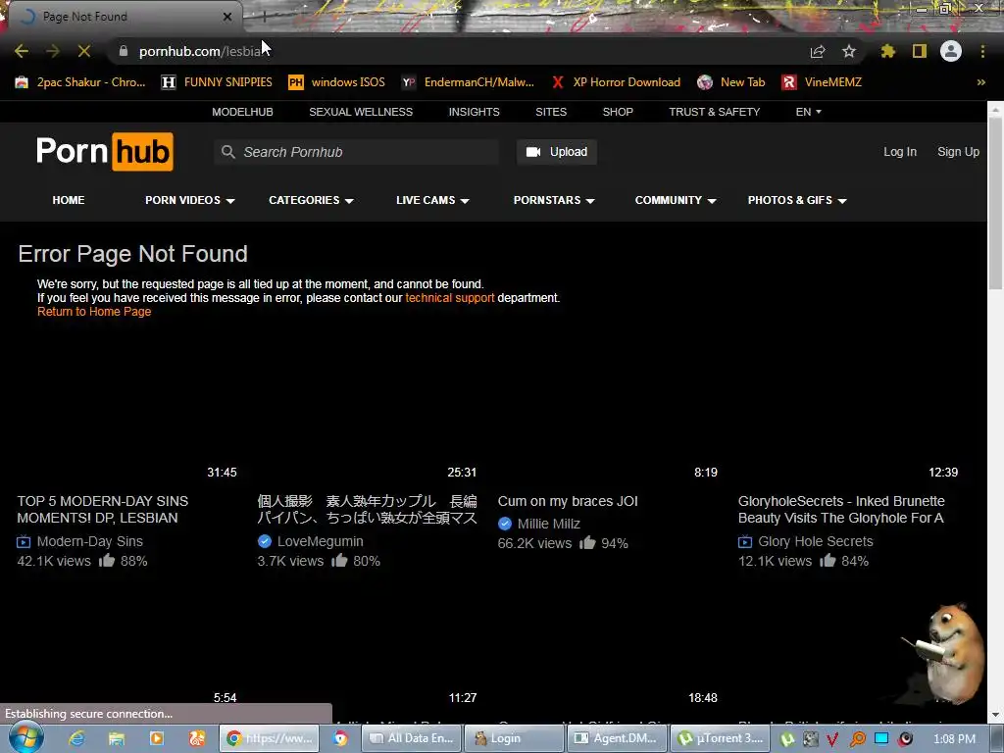This screenshot has height=753, width=1004.
Task: Open the Modern-Day Sins channel link
Action: [x=89, y=541]
